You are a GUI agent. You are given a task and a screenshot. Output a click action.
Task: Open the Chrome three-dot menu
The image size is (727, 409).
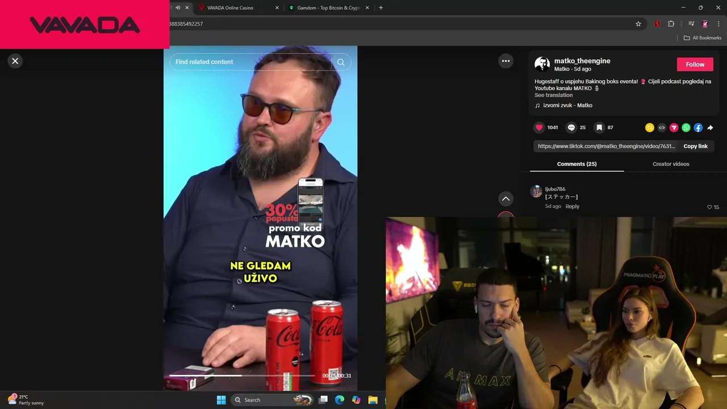[x=718, y=24]
